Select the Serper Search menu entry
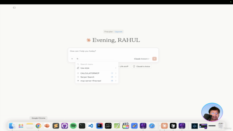The width and height of the screenshot is (233, 131). (97, 77)
